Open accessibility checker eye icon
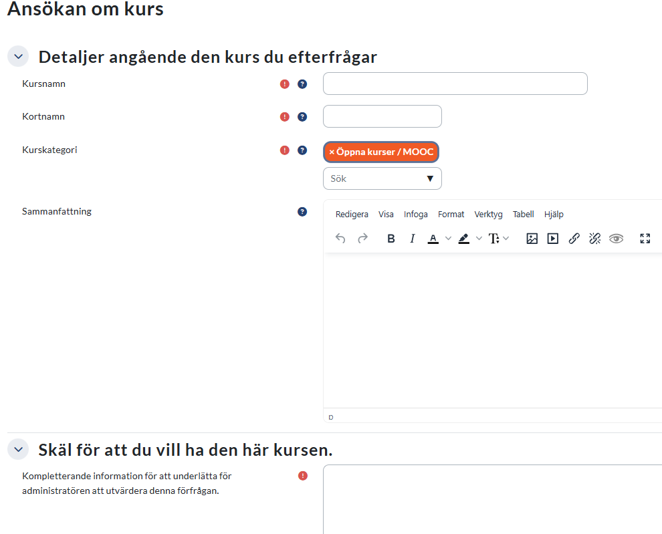662x534 pixels. point(616,239)
